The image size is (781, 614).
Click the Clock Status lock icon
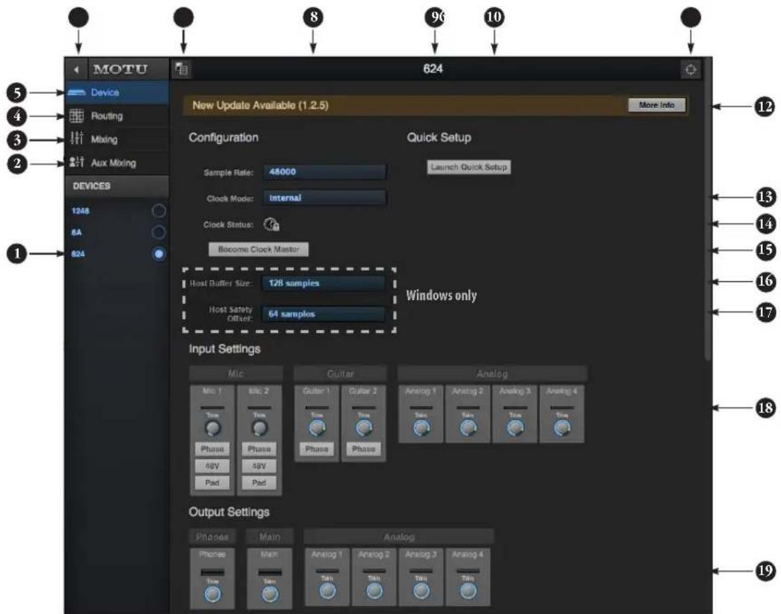tap(271, 225)
